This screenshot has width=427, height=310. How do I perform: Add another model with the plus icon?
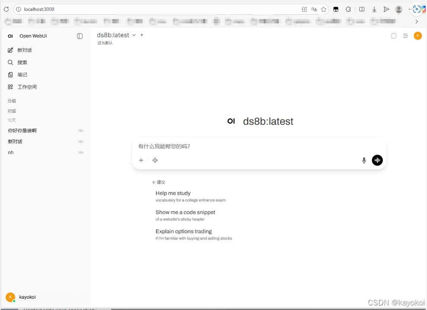[x=142, y=35]
